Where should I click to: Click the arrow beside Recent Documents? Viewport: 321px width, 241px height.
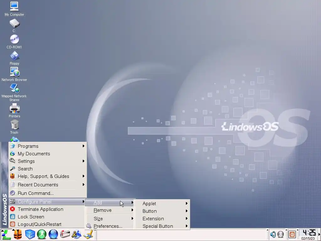pos(83,185)
